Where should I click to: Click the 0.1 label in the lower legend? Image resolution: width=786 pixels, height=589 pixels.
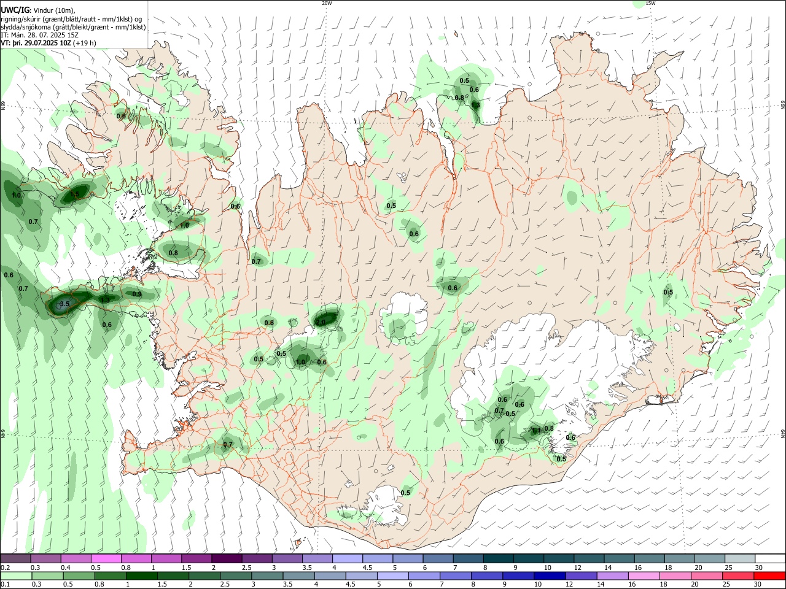point(5,584)
